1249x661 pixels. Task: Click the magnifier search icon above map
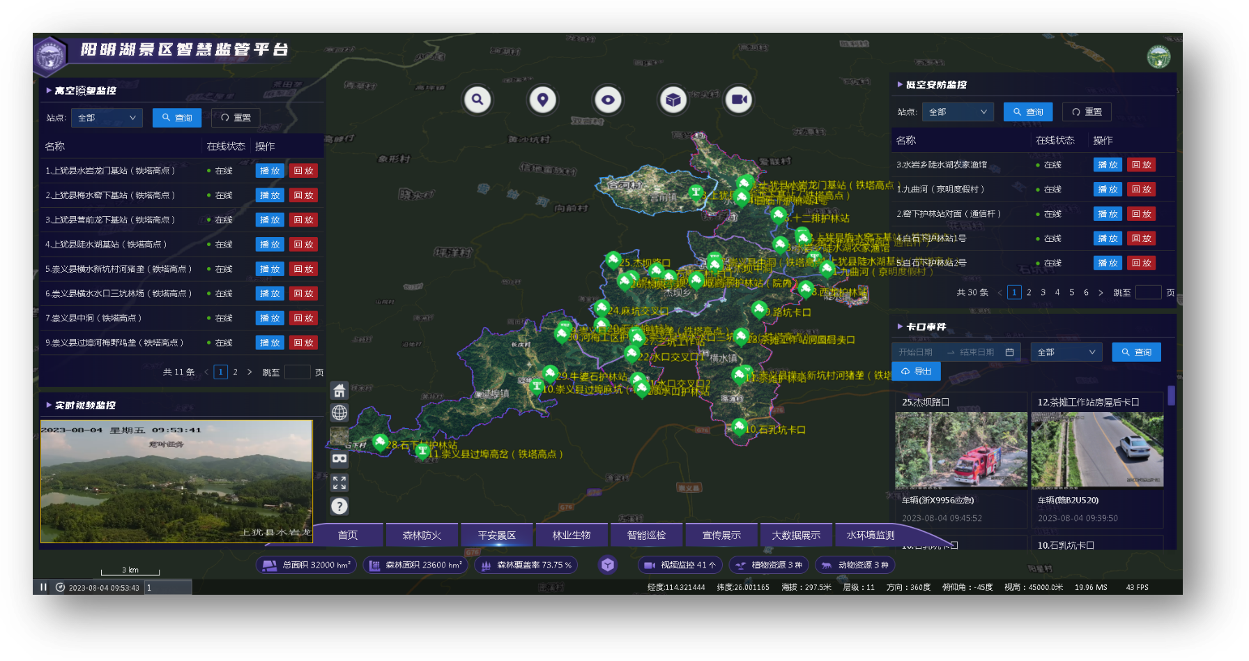pyautogui.click(x=477, y=100)
